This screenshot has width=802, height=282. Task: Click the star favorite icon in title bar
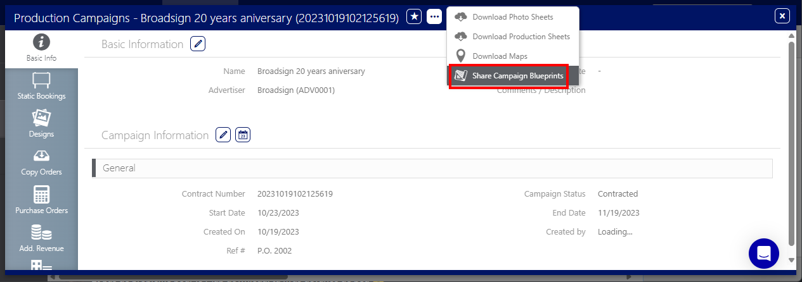click(414, 17)
